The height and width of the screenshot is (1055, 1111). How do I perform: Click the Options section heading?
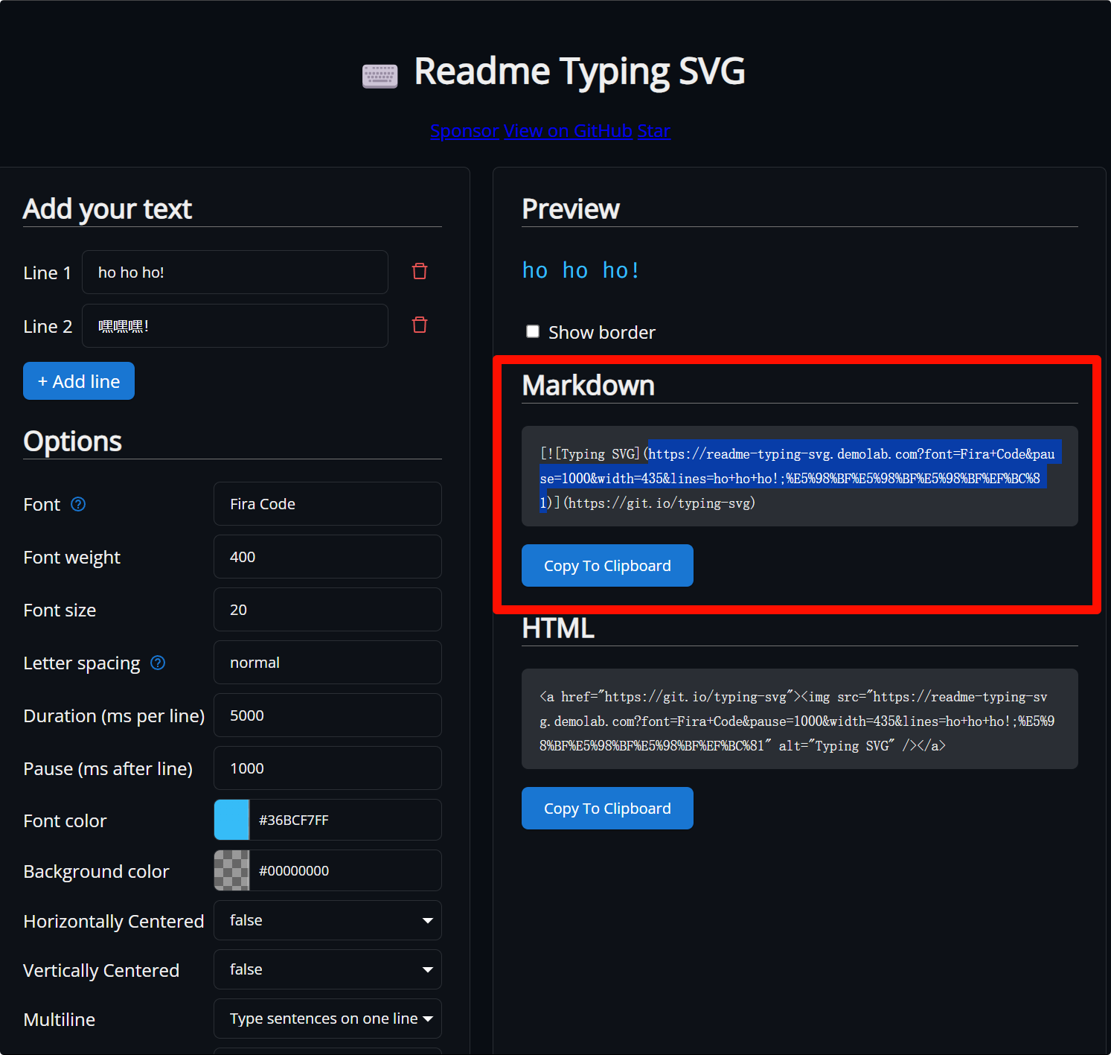point(73,442)
